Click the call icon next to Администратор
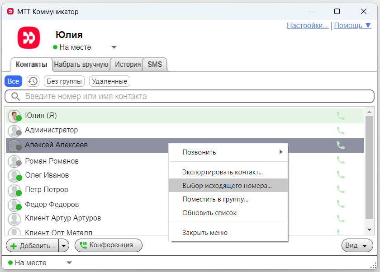380x272 pixels. (341, 131)
